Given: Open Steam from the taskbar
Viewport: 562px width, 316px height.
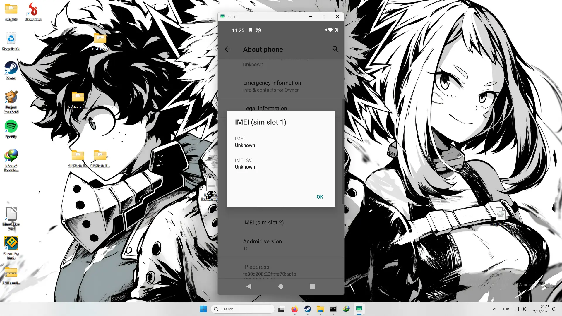Looking at the screenshot, I should (x=307, y=309).
